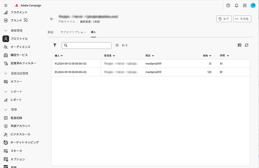Screen dimensions: 259x168
Task: Click the レポート chart icon
Action: coord(6,100)
